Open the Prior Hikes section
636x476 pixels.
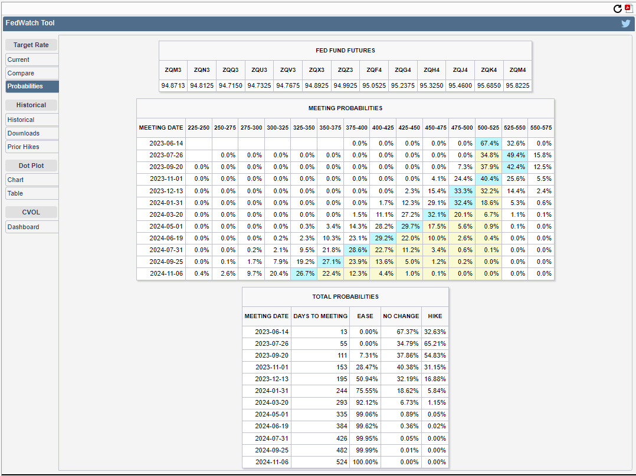tap(32, 147)
